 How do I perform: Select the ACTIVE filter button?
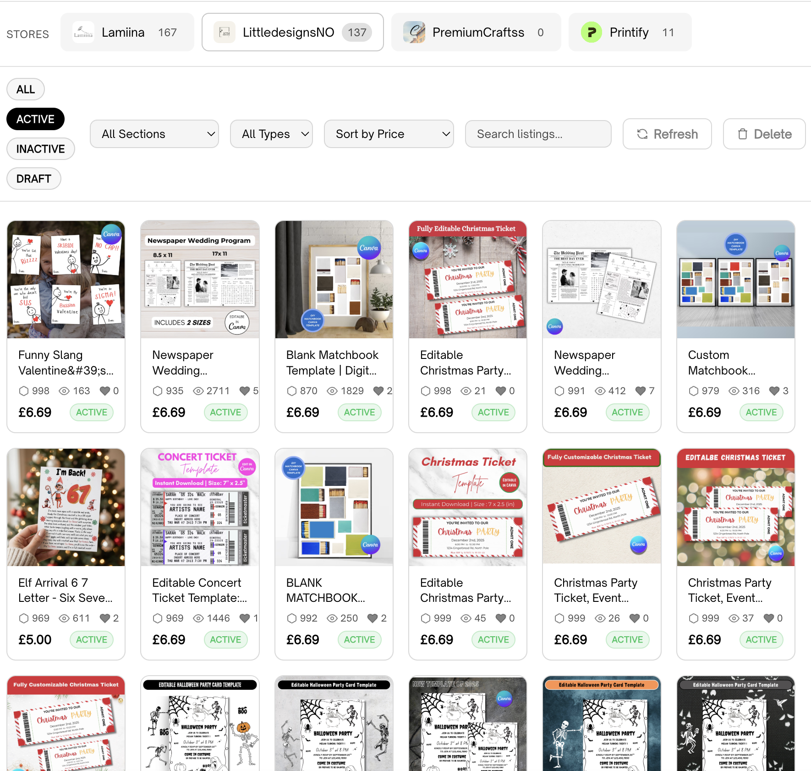(35, 119)
